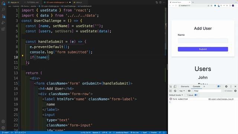238x134 pixels.
Task: Switch to the Console tab in DevTools
Action: click(x=196, y=86)
